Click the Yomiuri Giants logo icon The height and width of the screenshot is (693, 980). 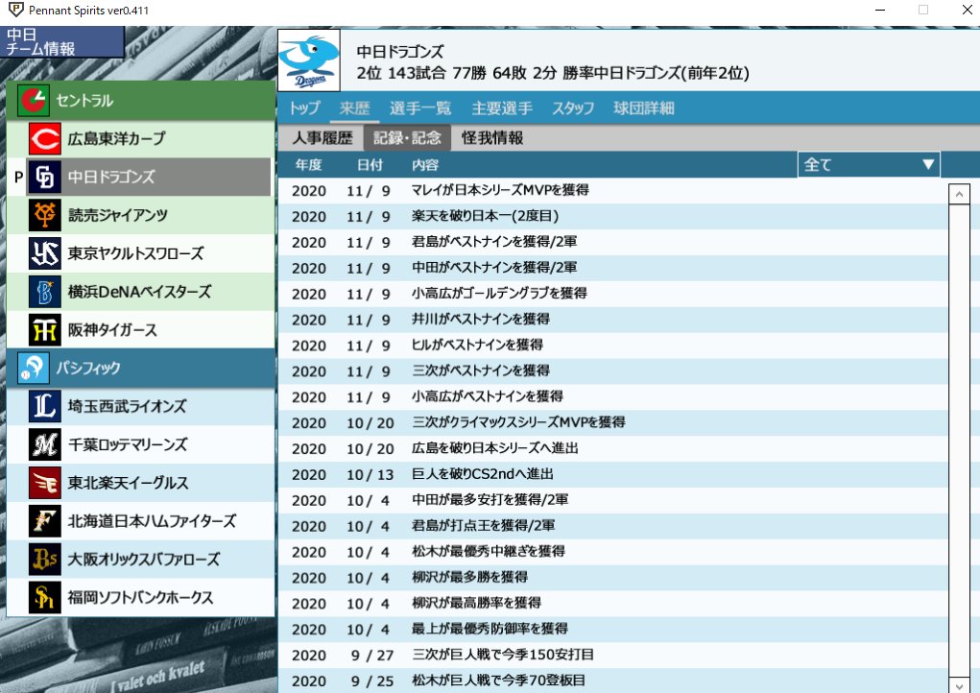coord(45,215)
